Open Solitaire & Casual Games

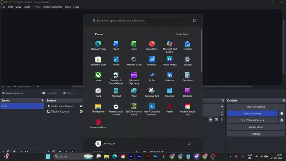click(x=116, y=78)
